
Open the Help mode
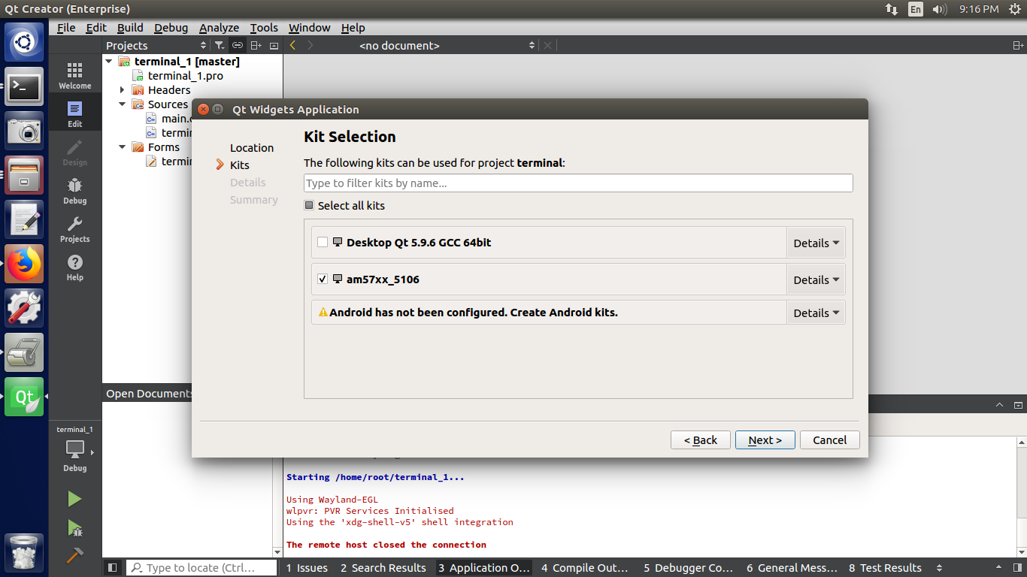(x=74, y=267)
